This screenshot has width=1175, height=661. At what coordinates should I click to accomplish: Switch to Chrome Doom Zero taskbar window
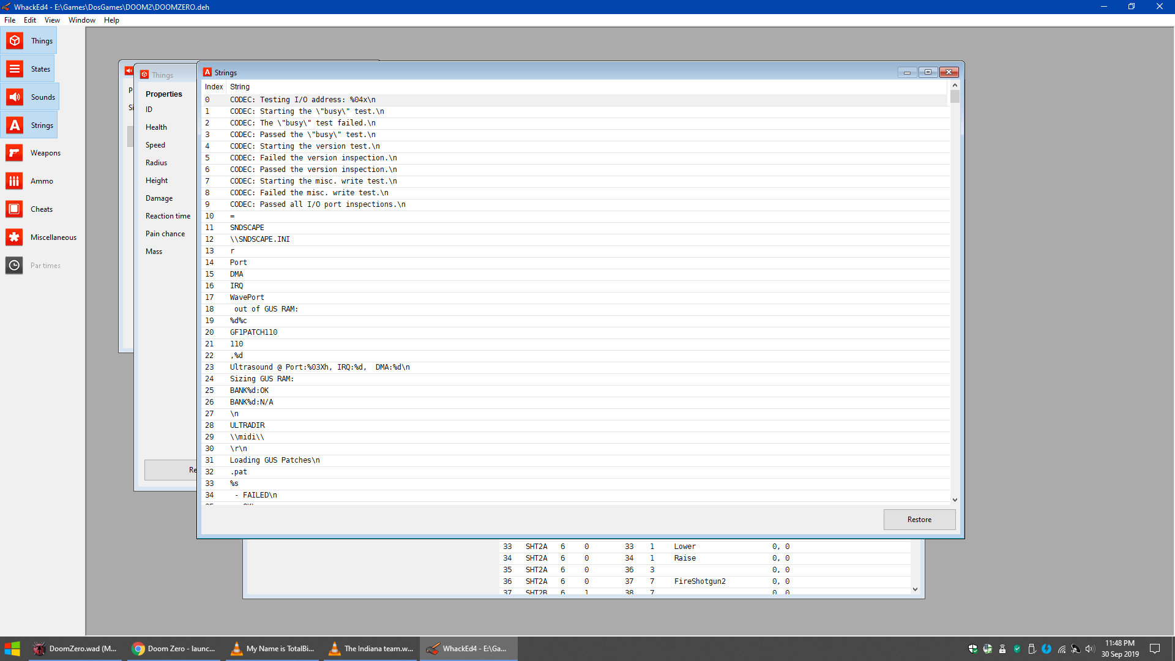point(174,649)
